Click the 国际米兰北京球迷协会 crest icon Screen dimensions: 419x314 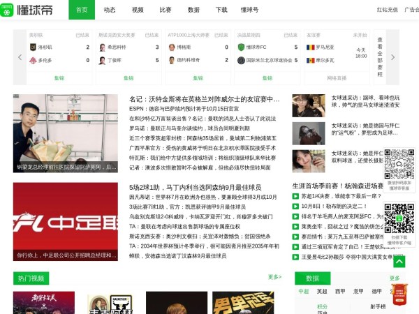point(241,60)
